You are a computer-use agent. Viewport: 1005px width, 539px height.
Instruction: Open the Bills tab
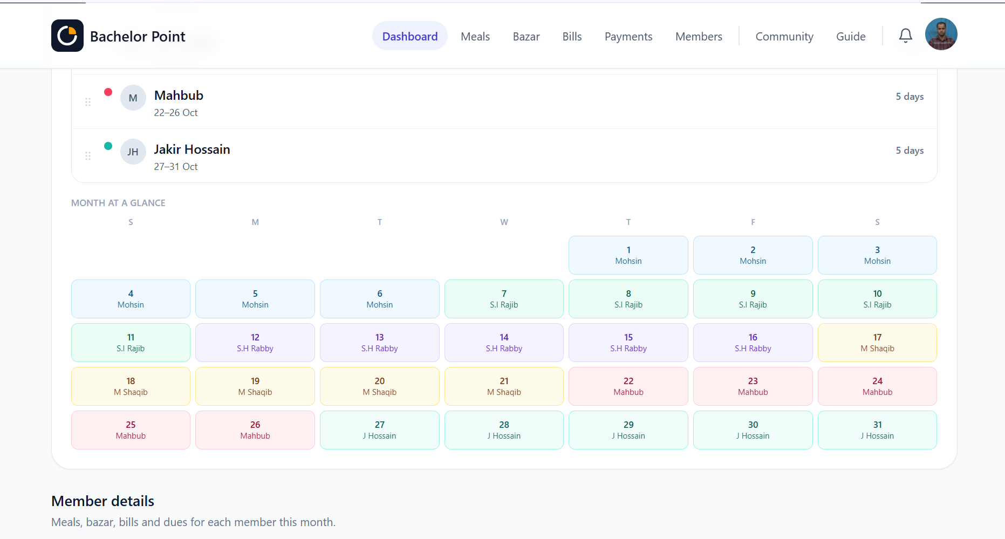pos(572,36)
